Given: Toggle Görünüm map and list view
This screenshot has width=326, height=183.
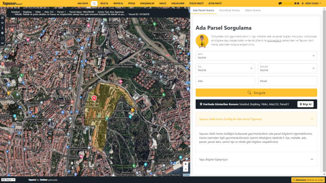Looking at the screenshot, I should click(308, 180).
